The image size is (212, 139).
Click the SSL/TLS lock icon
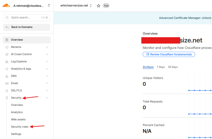pos(7,91)
